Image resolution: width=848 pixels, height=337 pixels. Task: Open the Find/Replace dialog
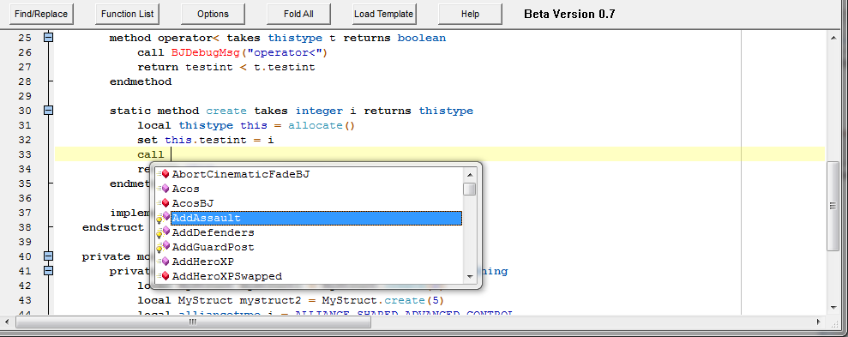tap(41, 14)
